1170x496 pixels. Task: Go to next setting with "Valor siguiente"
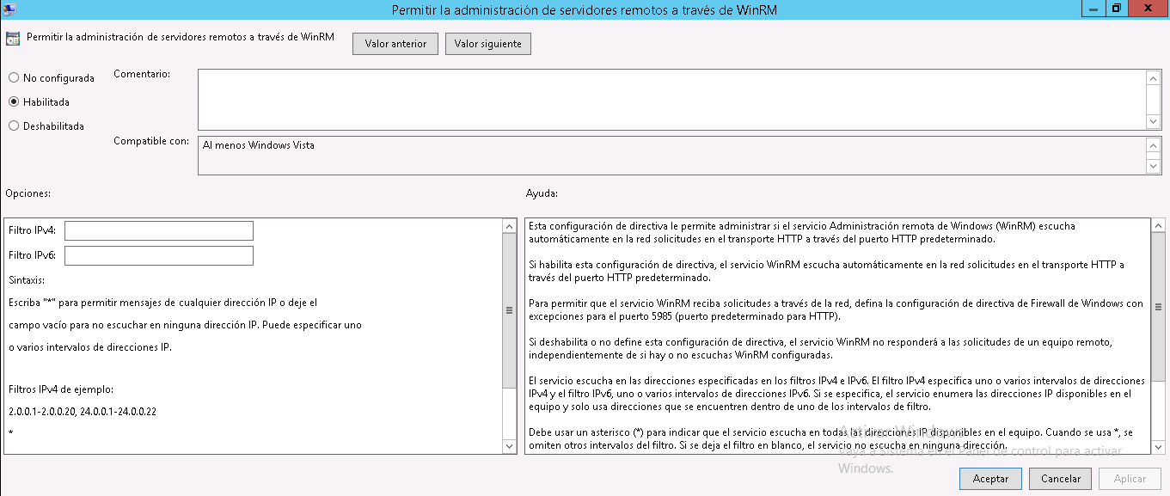[488, 44]
